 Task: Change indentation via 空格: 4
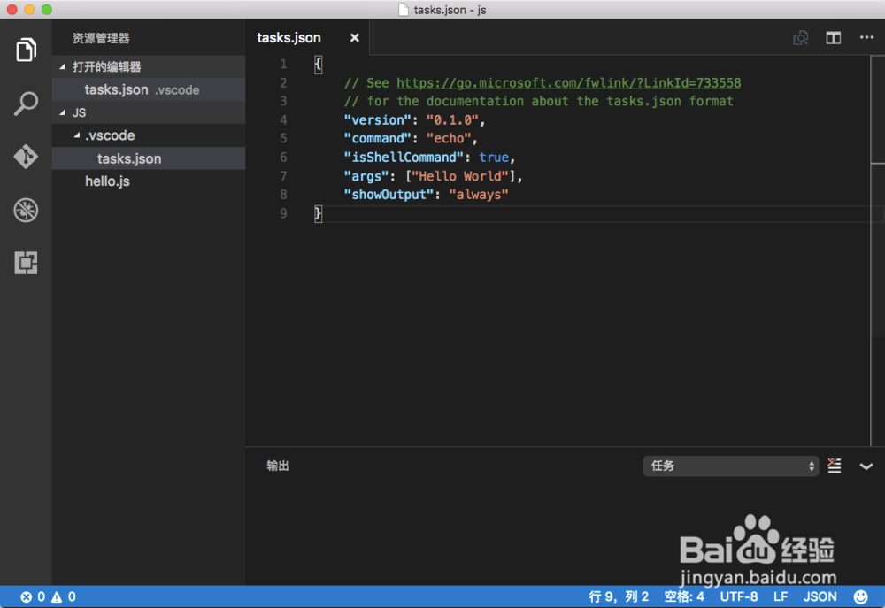pyautogui.click(x=684, y=596)
